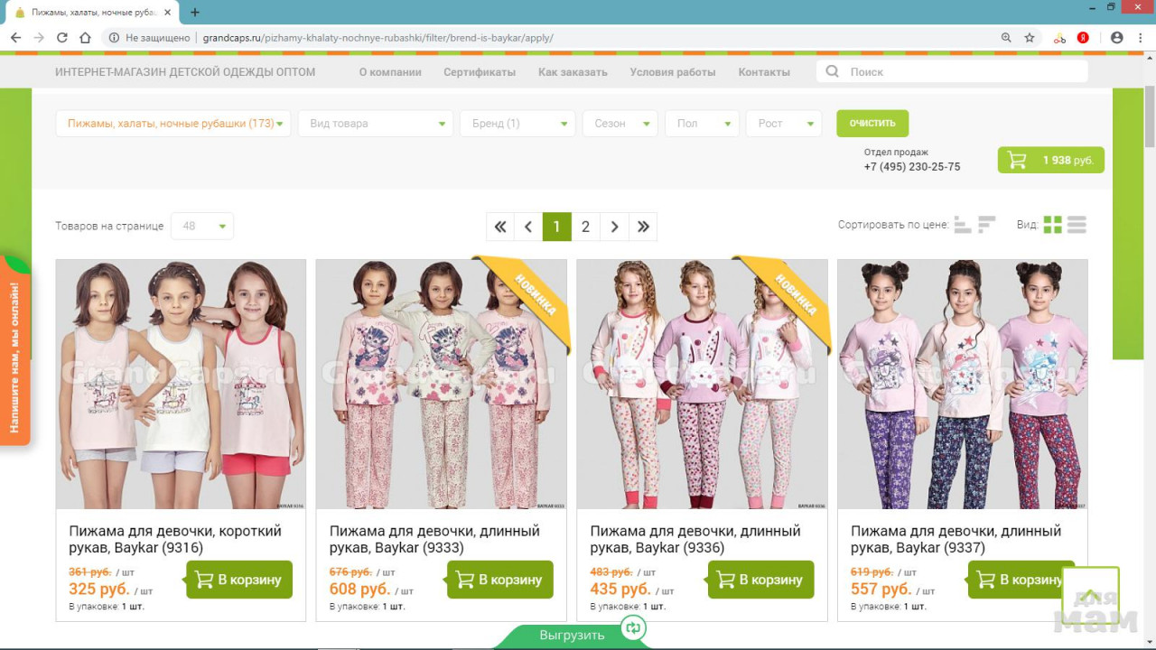Open the Бренд (1) filter dropdown

(517, 124)
